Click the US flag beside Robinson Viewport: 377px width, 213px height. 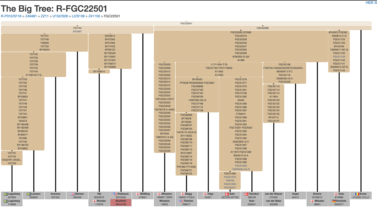point(115,194)
